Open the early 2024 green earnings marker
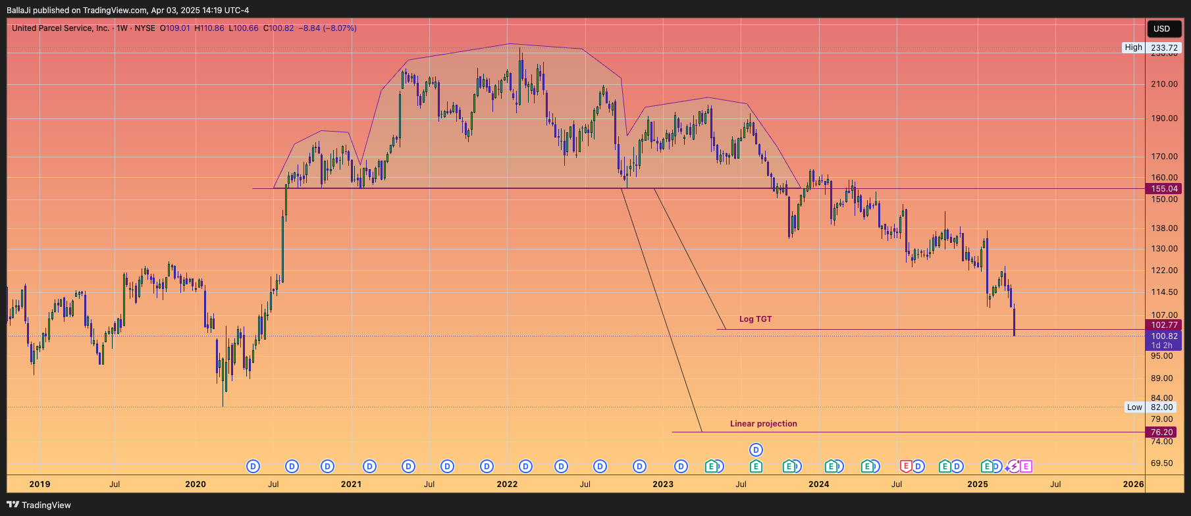1191x516 pixels. [832, 467]
